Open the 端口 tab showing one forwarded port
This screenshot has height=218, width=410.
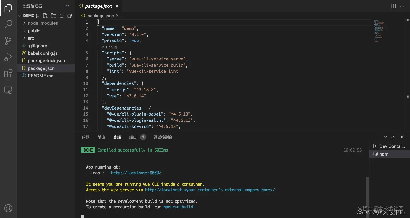pos(133,137)
